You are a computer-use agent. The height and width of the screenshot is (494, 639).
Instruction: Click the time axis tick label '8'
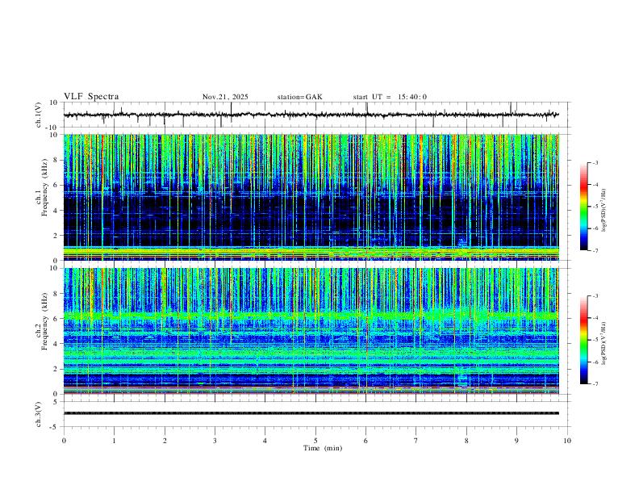click(x=466, y=441)
